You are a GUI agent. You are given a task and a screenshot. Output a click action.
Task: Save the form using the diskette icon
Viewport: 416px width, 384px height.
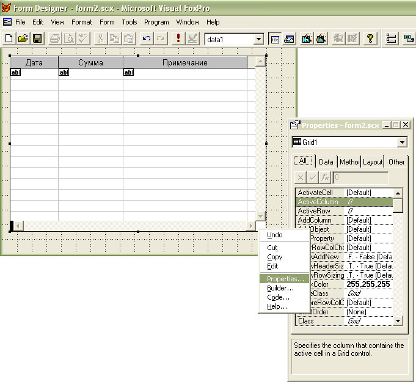pos(37,39)
